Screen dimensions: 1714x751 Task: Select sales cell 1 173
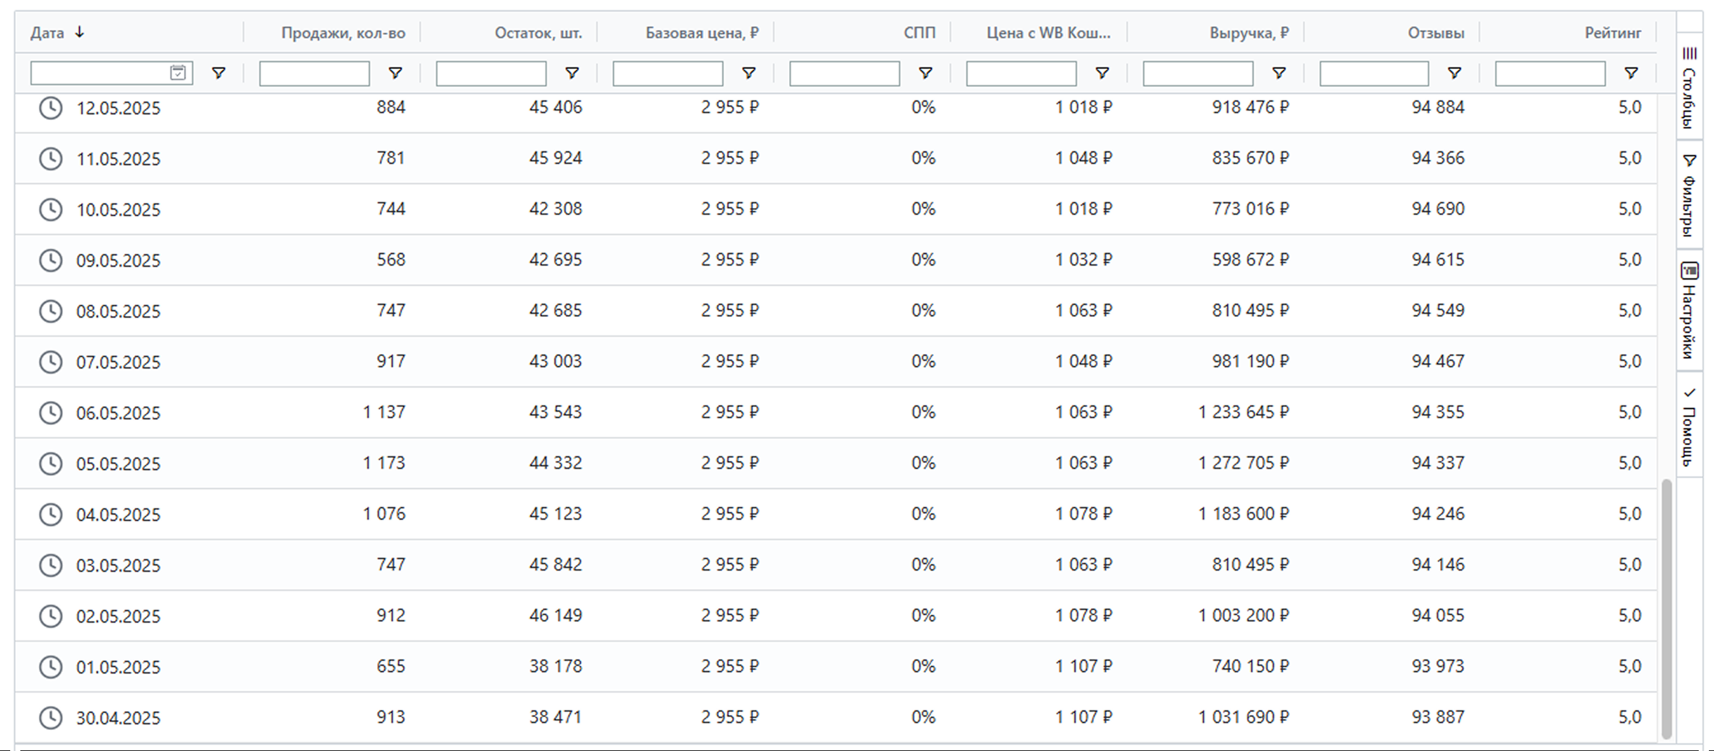(x=383, y=463)
